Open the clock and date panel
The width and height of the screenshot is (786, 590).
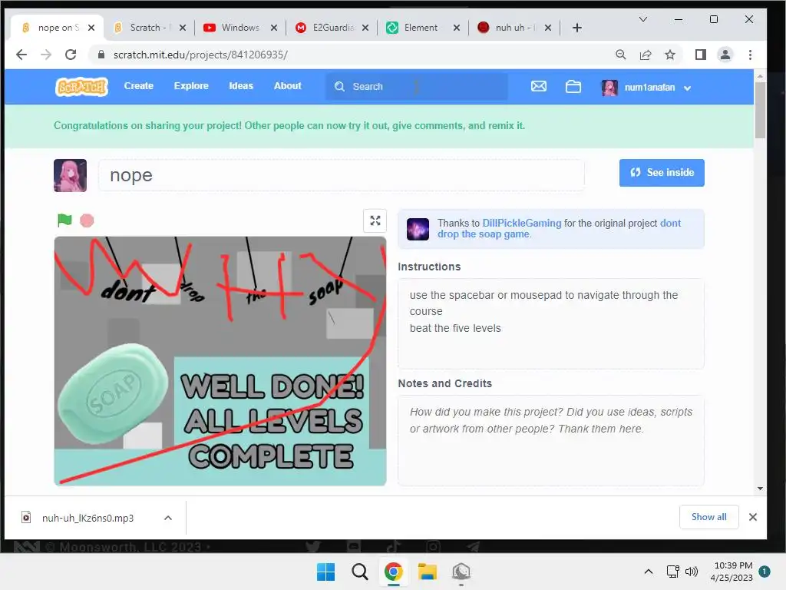tap(732, 572)
